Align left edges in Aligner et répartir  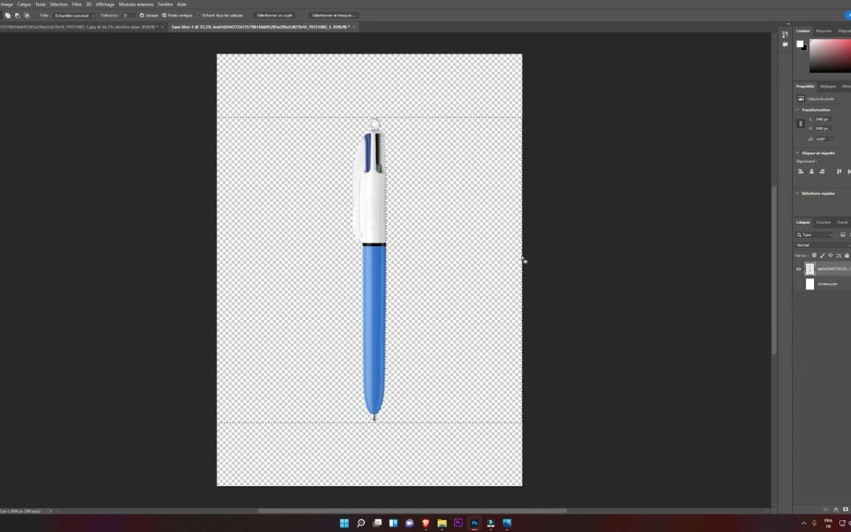801,172
